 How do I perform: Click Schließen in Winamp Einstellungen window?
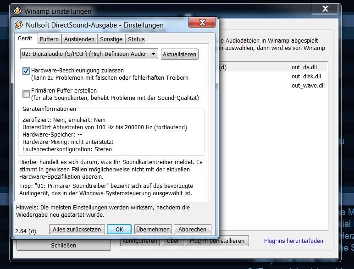[63, 245]
